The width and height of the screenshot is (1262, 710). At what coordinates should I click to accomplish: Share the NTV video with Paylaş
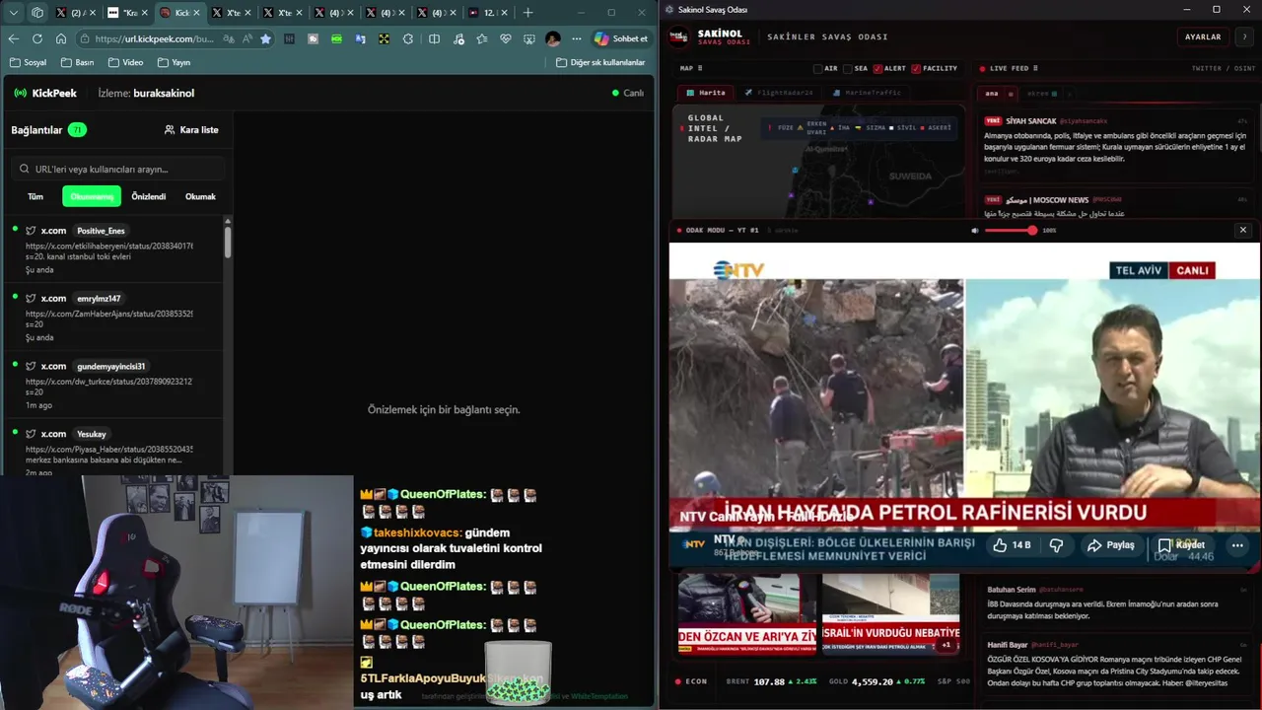coord(1110,544)
